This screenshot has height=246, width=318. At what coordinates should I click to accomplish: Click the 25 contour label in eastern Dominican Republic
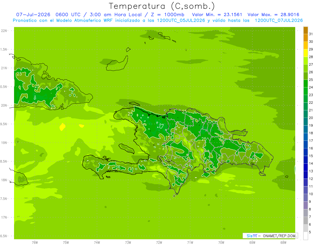pos(255,160)
